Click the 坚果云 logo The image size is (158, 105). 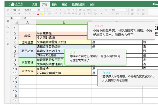pyautogui.click(x=16, y=4)
